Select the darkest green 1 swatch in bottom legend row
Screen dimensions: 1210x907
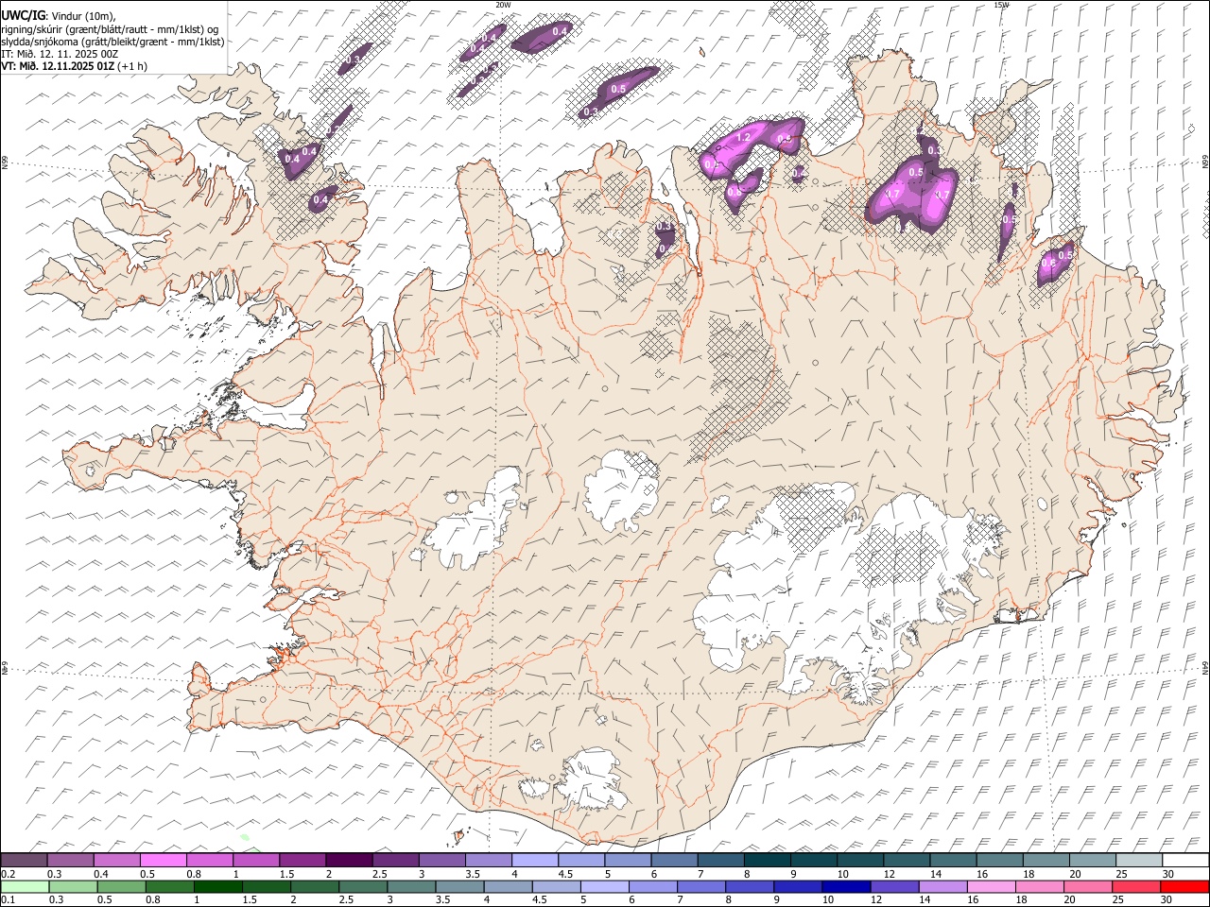[218, 887]
